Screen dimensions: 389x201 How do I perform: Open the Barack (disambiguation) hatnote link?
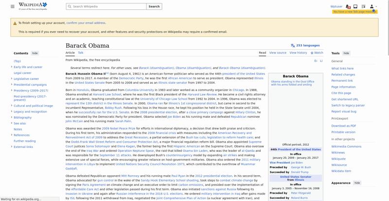pos(156,68)
